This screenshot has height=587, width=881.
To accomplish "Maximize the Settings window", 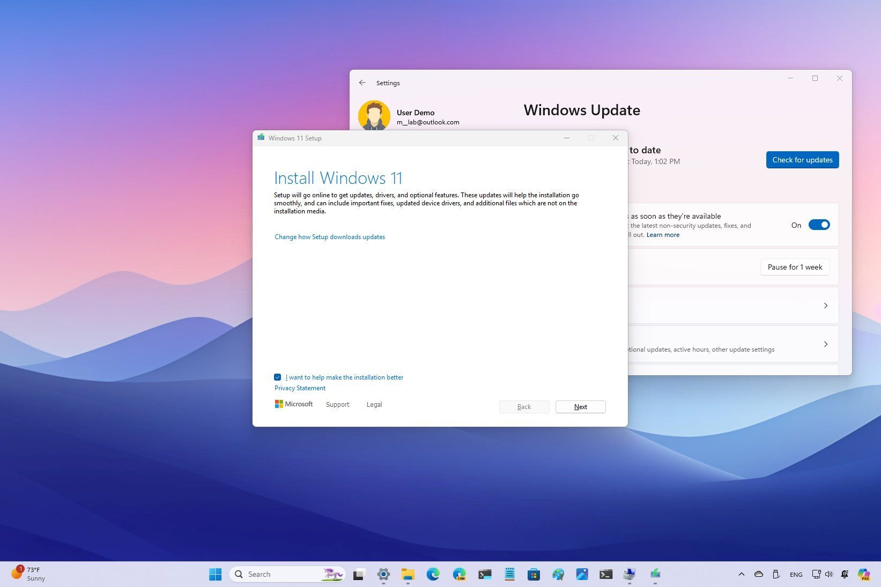I will (815, 78).
